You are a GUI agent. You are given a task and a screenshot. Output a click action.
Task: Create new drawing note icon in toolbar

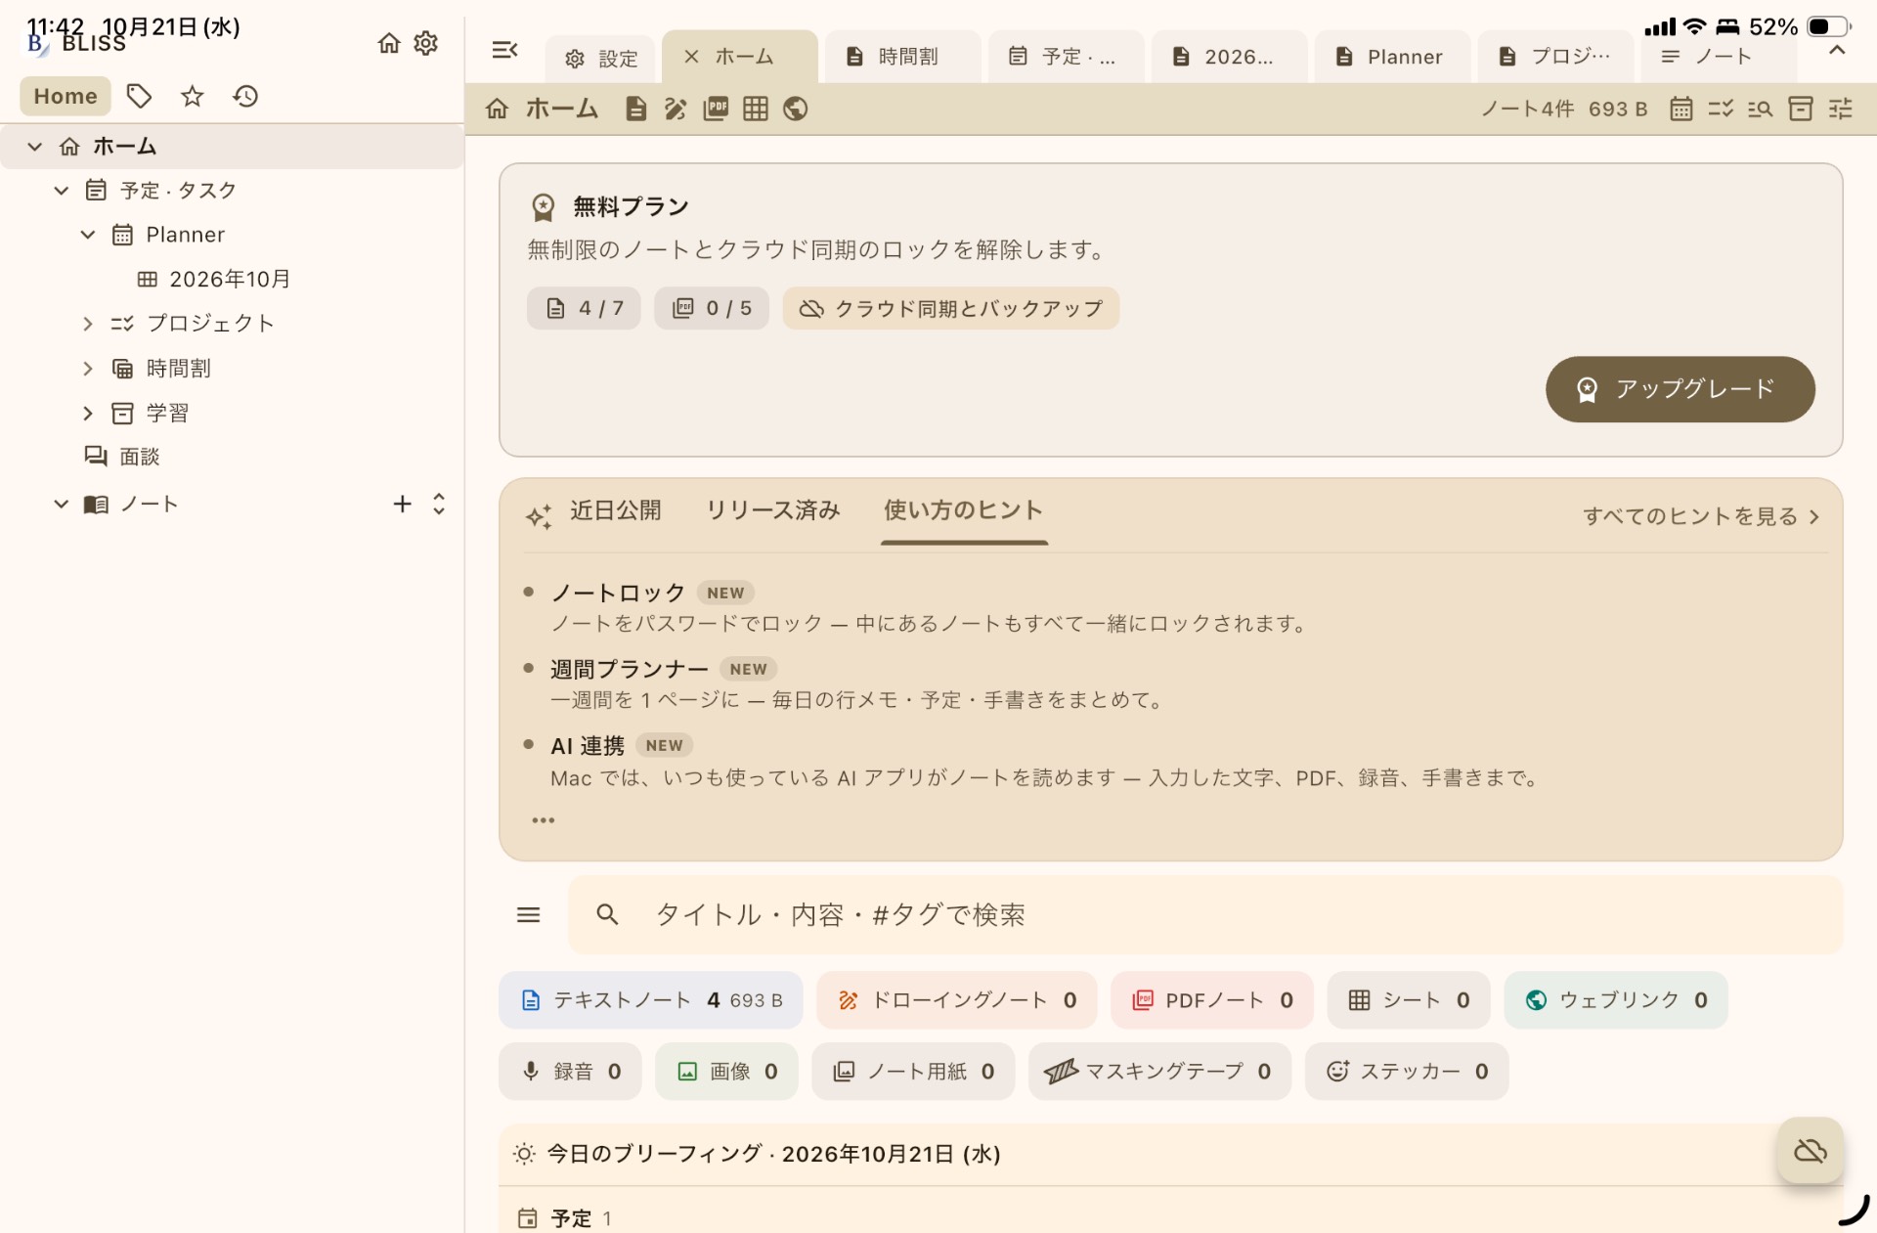pyautogui.click(x=675, y=109)
